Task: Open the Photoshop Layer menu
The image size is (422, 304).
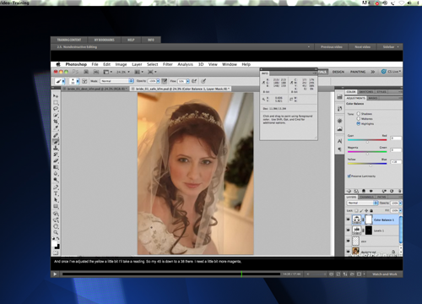Action: (x=137, y=64)
